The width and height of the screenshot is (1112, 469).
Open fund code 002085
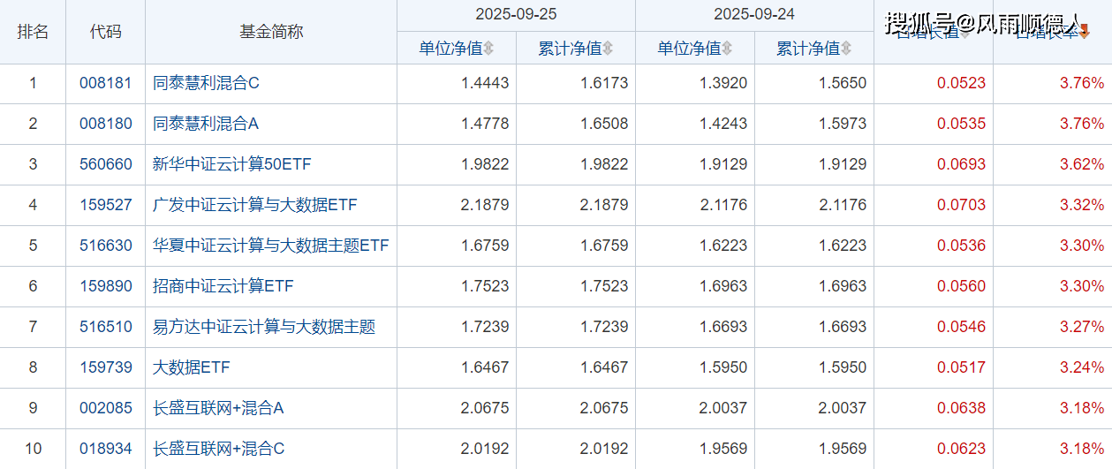click(x=105, y=408)
